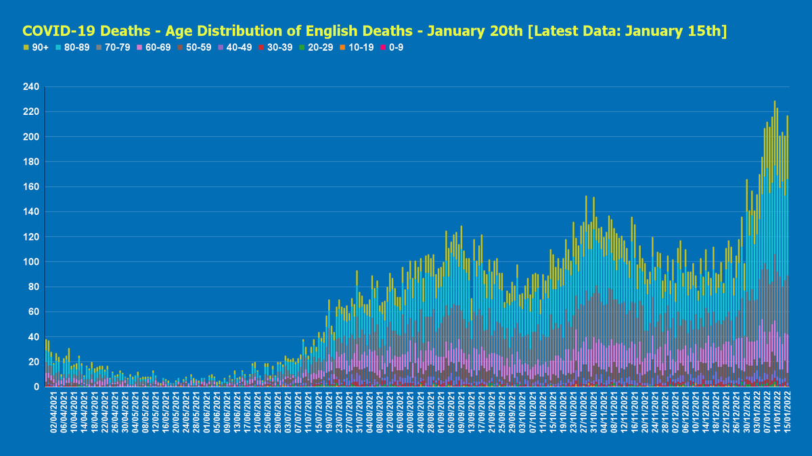The width and height of the screenshot is (812, 456).
Task: Pick the 50-59 legend color marker
Action: pyautogui.click(x=179, y=47)
